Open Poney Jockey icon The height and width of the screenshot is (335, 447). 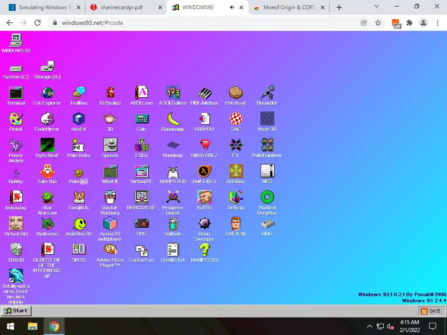coord(16,150)
